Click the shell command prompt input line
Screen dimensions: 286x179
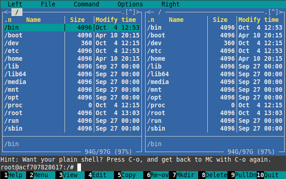(143, 167)
